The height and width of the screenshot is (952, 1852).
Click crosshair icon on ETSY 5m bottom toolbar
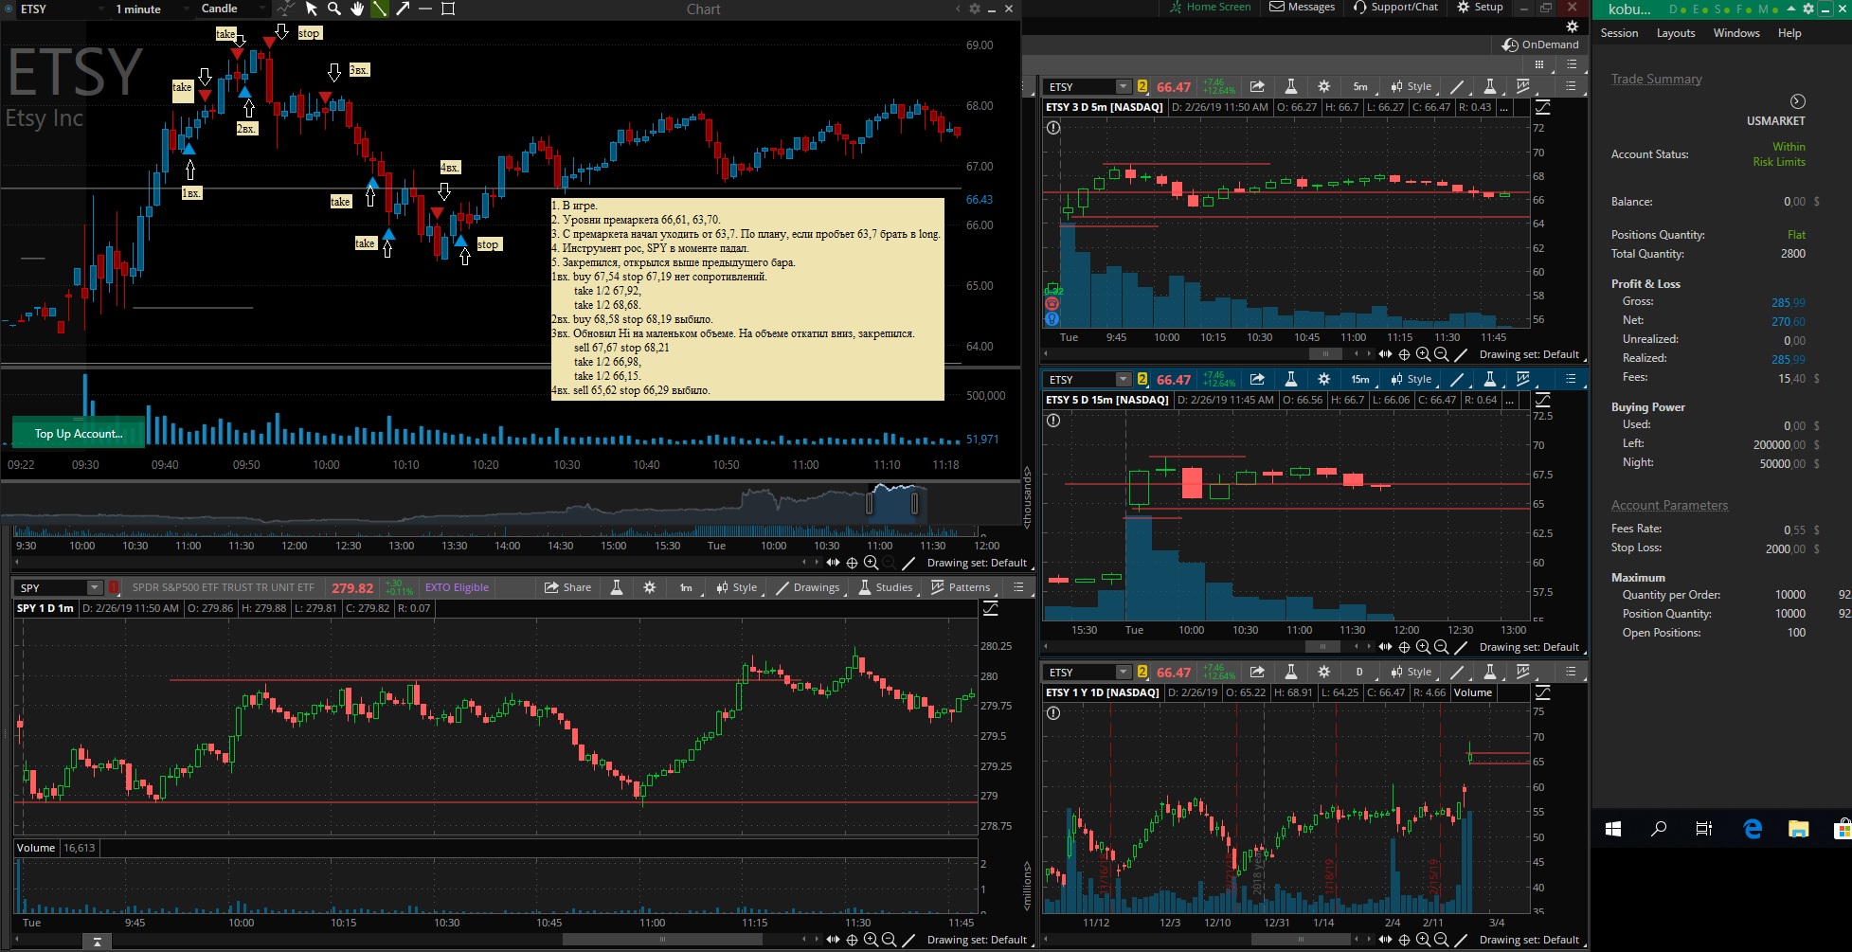point(1405,354)
